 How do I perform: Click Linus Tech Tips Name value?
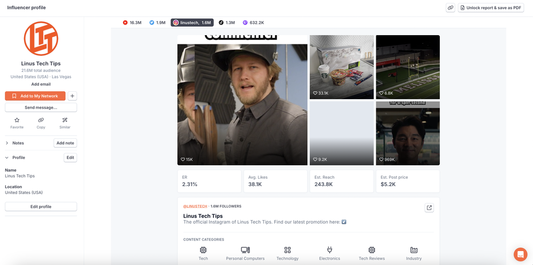pos(20,176)
